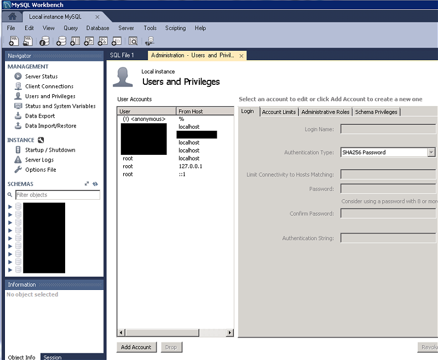
Task: Click the Add Account button
Action: point(136,347)
